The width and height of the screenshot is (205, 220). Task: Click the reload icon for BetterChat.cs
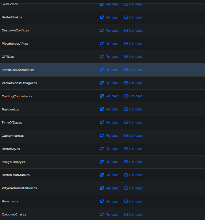click(102, 17)
